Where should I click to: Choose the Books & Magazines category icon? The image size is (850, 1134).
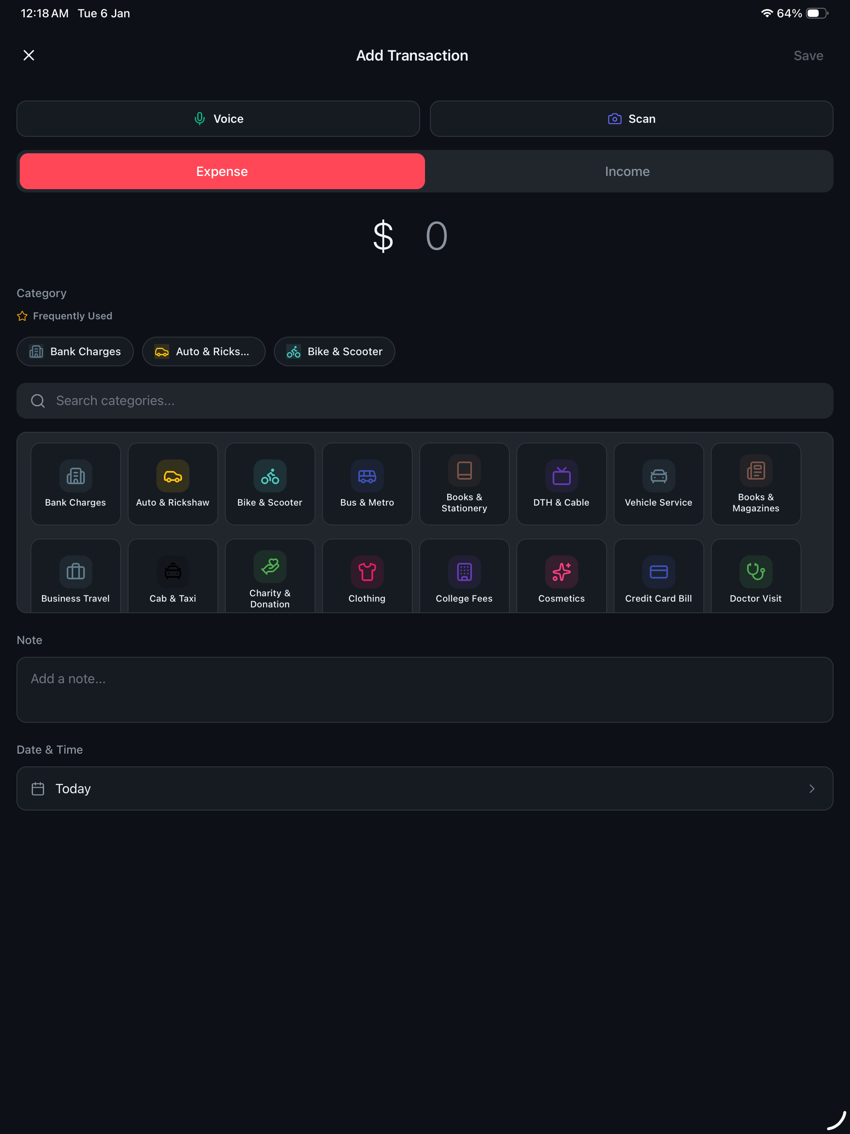756,470
